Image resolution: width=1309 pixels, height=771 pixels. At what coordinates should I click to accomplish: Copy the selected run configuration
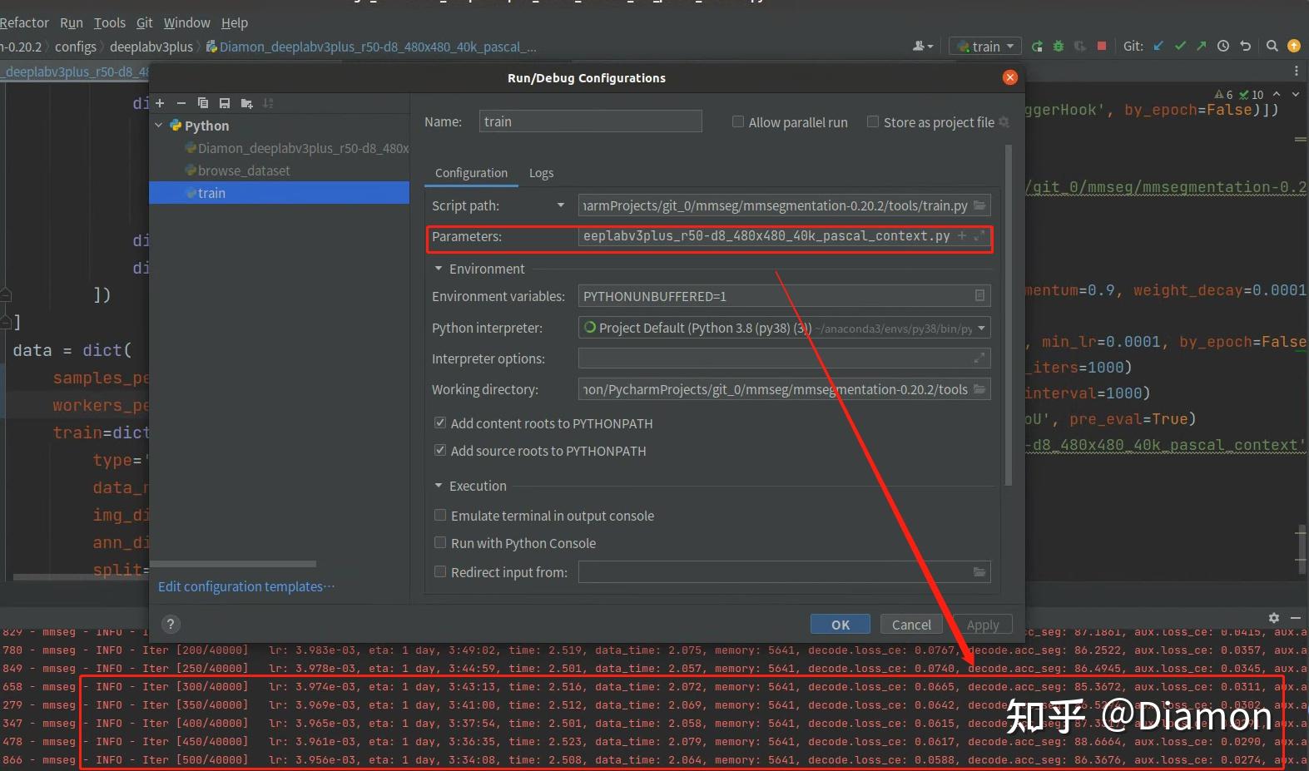(x=202, y=103)
